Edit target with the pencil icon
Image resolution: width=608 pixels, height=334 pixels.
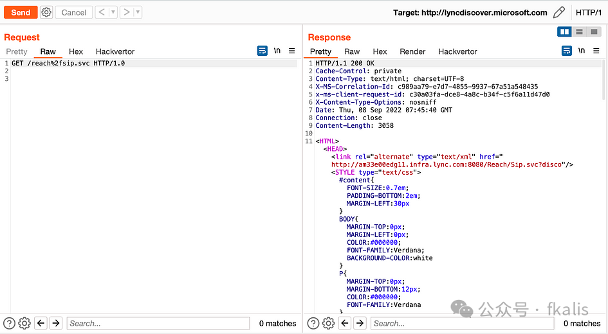[x=558, y=12]
